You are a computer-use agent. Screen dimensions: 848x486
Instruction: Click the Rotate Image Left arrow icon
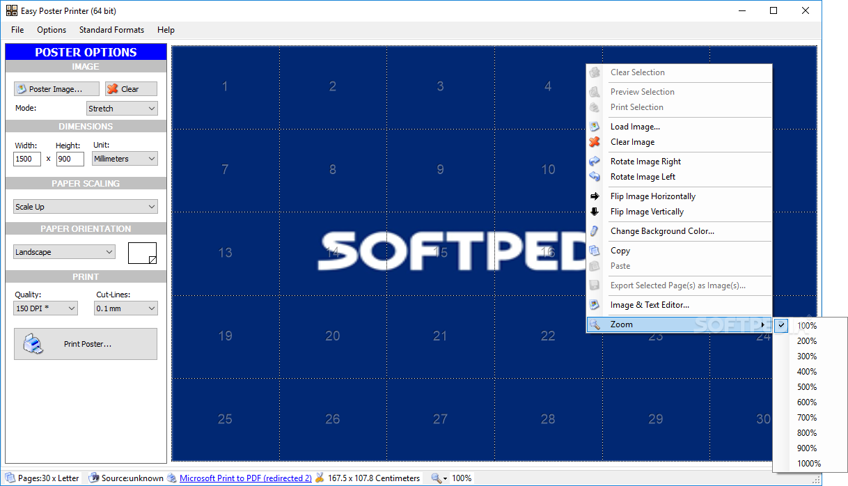pos(594,177)
